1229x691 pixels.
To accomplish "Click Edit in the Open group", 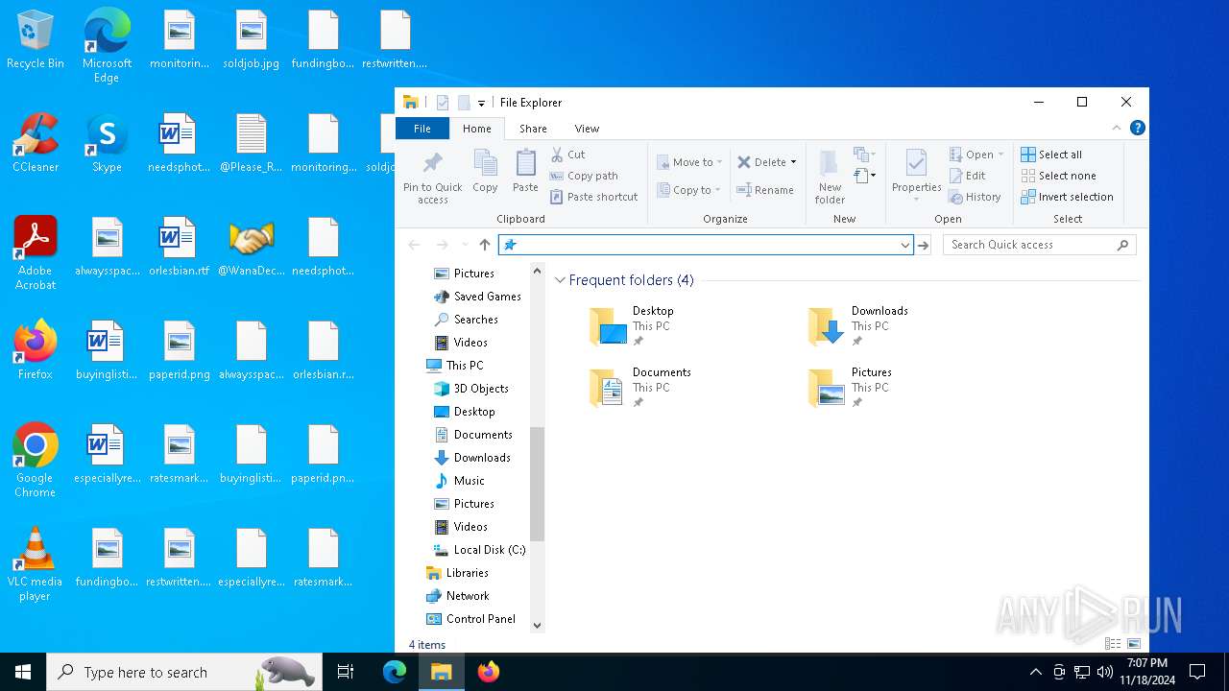I will click(968, 176).
